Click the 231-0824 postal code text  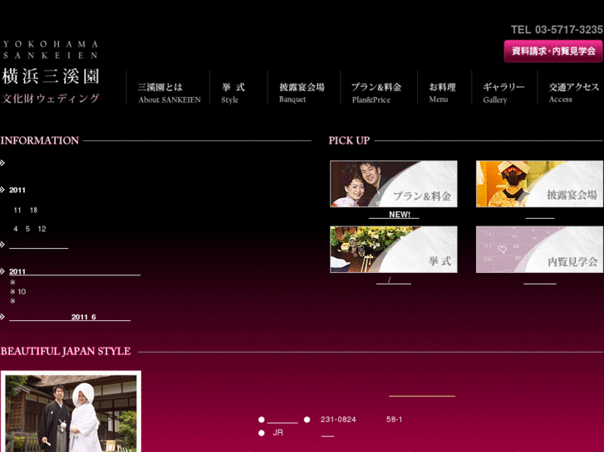click(x=338, y=420)
